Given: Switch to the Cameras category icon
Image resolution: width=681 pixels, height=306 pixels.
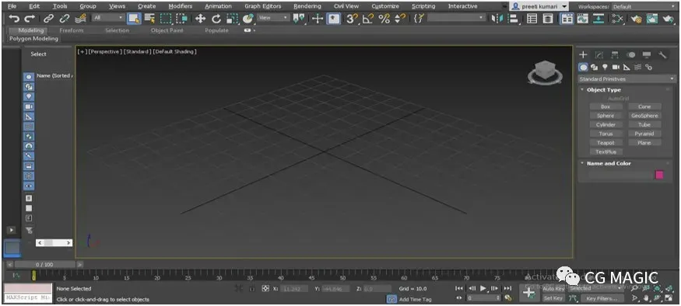Looking at the screenshot, I should coord(616,68).
